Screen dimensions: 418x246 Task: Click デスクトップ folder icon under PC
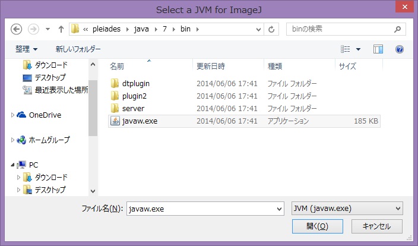(27, 190)
